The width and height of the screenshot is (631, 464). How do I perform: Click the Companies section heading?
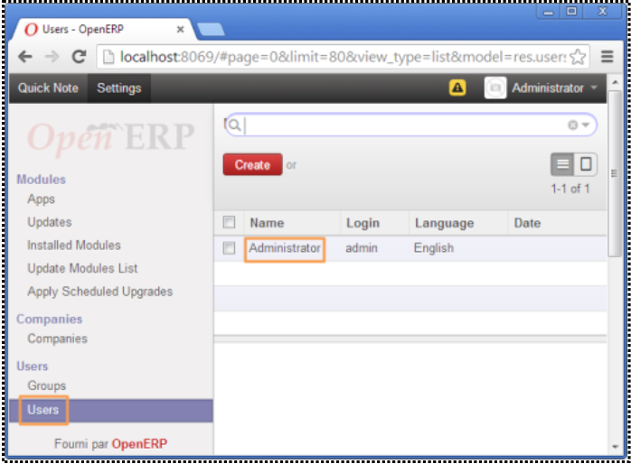(50, 319)
